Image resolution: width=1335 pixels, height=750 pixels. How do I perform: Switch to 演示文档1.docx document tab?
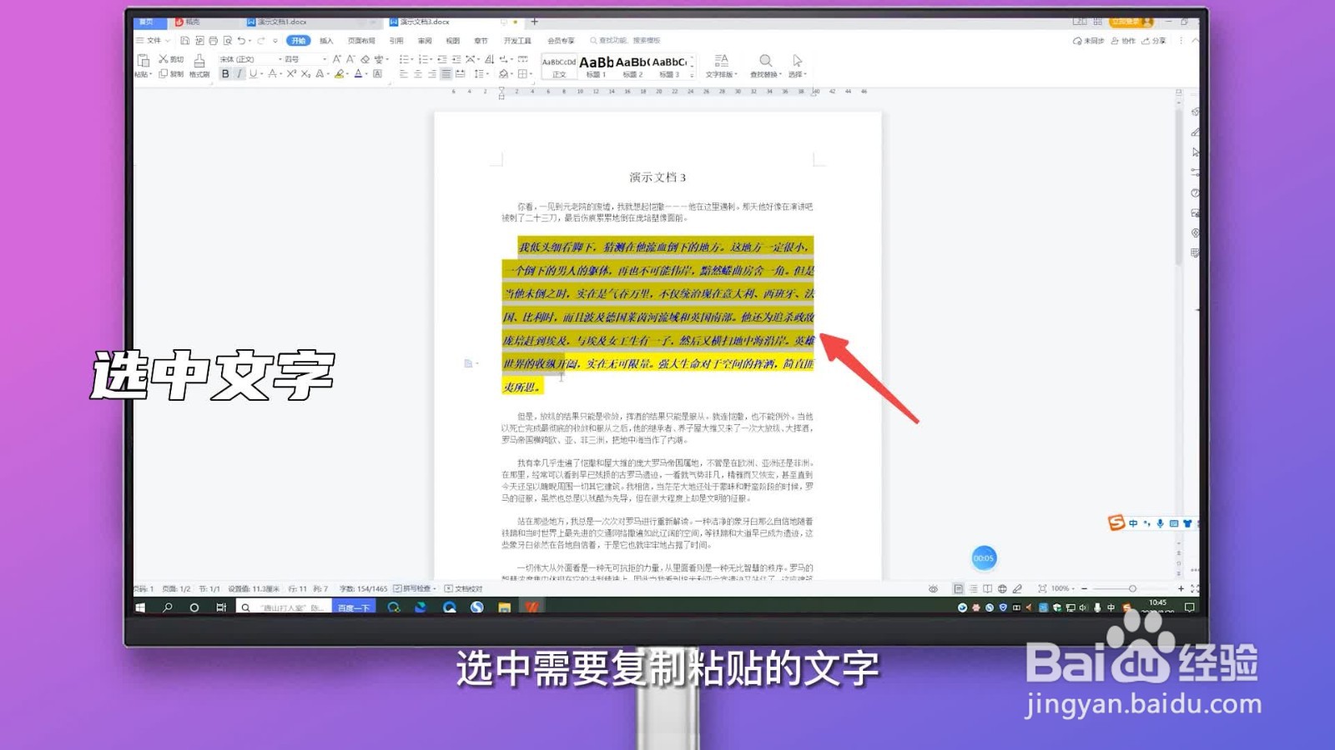[281, 22]
